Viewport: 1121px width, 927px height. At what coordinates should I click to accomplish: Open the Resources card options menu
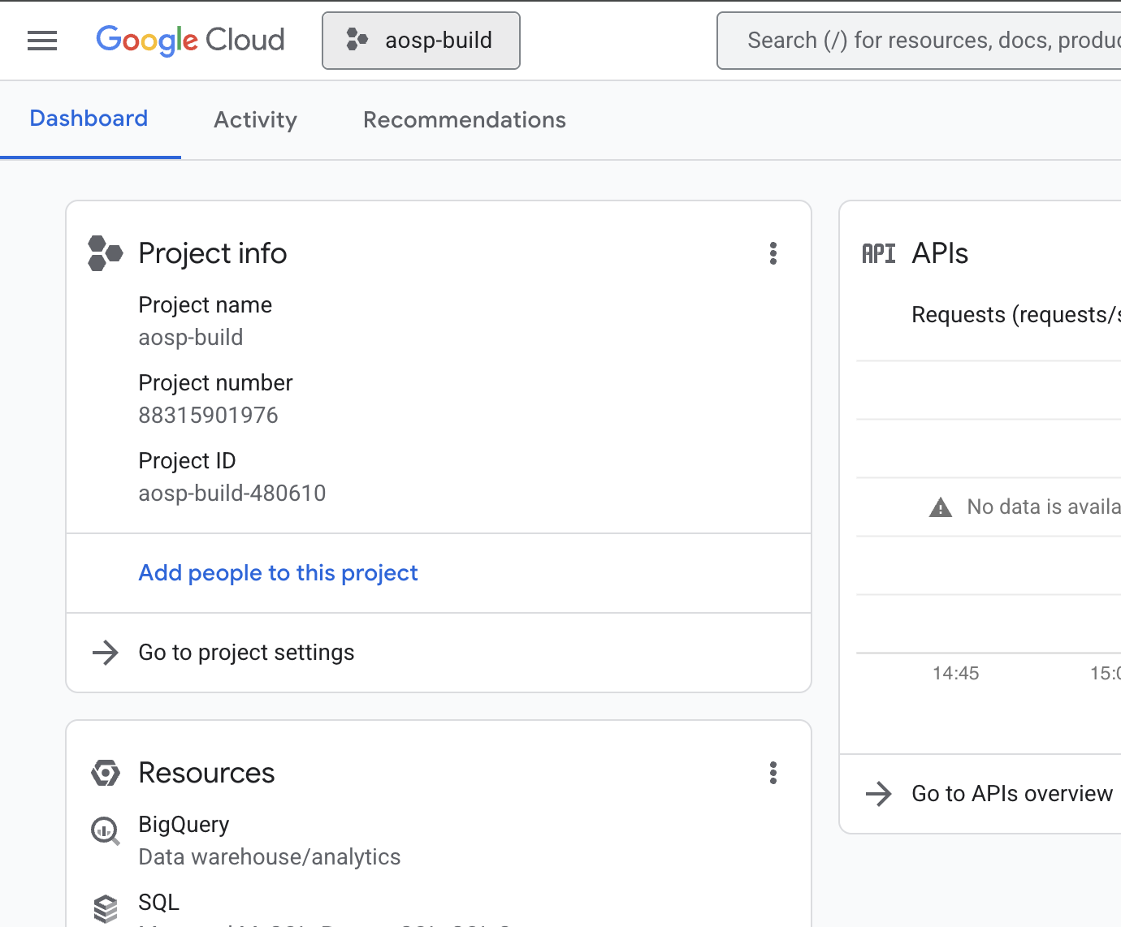click(773, 773)
